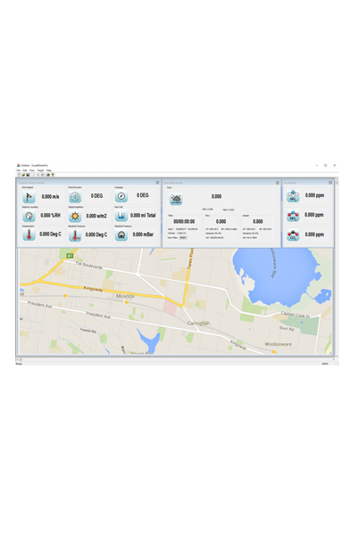Click the thermometer icon beside 0.000 Deg C, middle column
The image size is (358, 535).
(75, 235)
